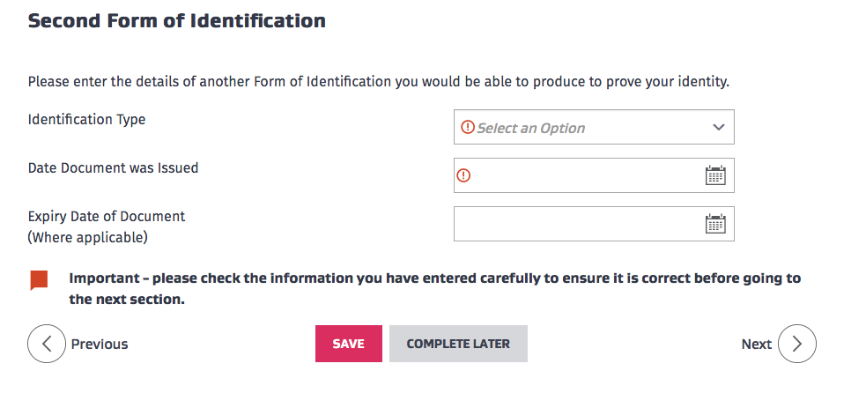Open the Expiry Date calendar picker icon

click(715, 224)
